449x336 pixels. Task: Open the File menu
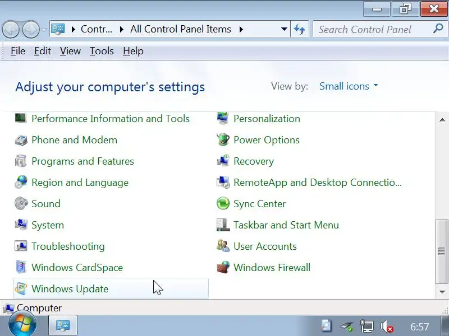point(18,51)
